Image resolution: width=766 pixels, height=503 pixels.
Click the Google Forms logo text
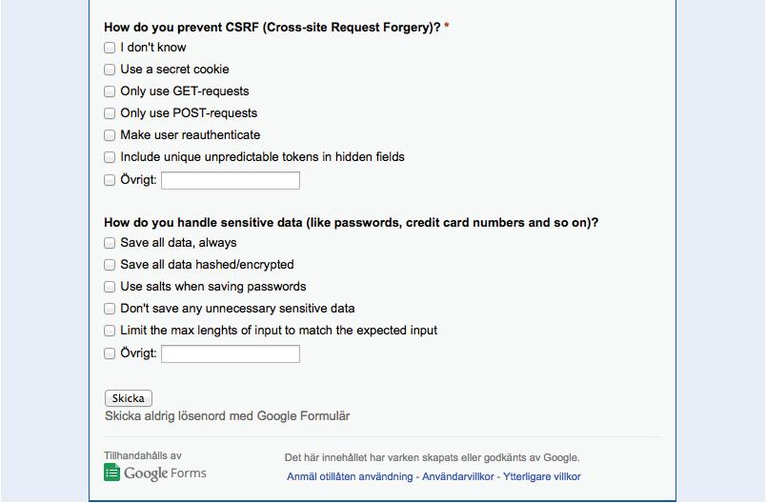(x=165, y=473)
